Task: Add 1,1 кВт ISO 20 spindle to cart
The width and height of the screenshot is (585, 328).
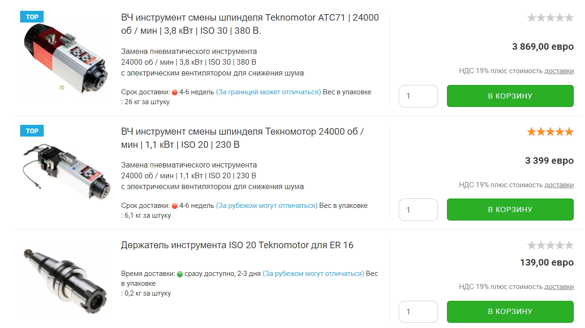Action: coord(510,209)
